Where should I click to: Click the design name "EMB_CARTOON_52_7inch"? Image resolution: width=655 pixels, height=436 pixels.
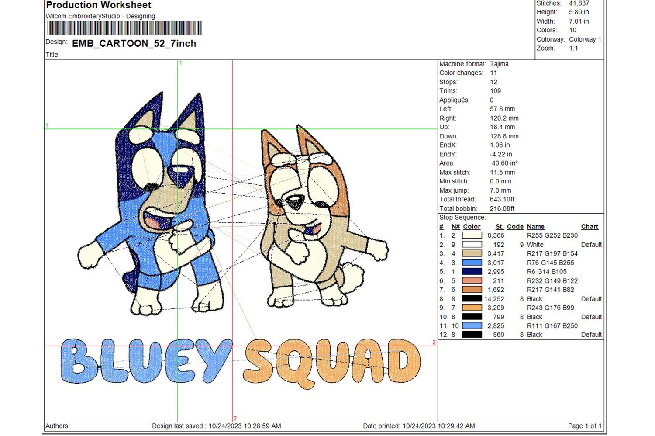coord(134,43)
